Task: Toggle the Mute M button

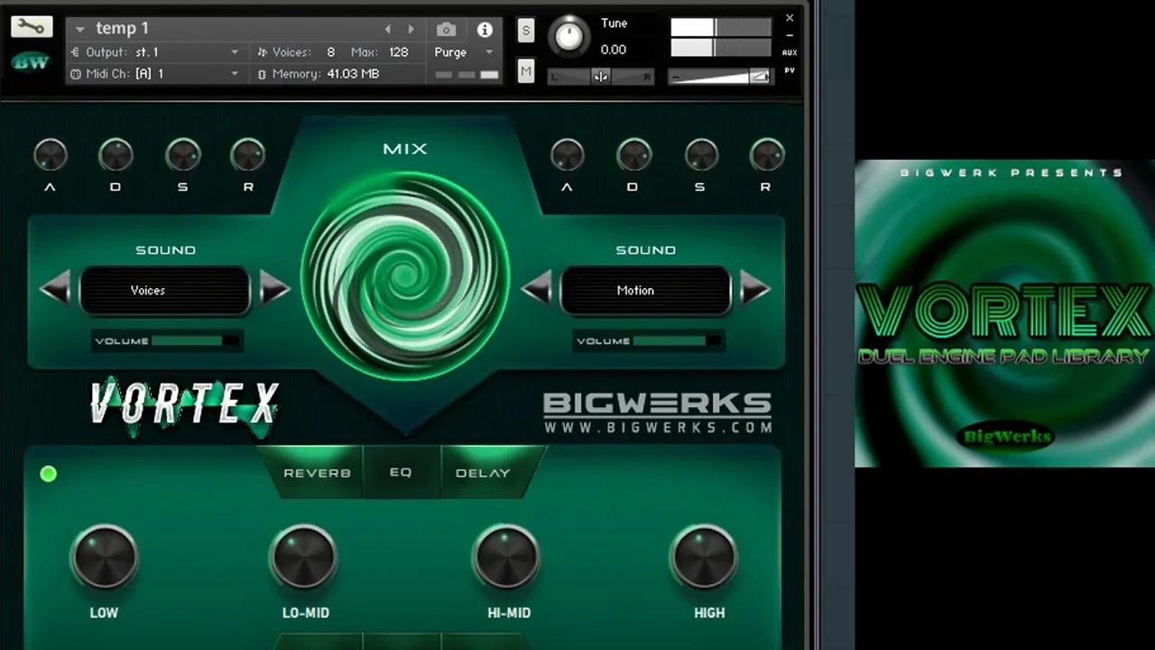Action: click(526, 70)
